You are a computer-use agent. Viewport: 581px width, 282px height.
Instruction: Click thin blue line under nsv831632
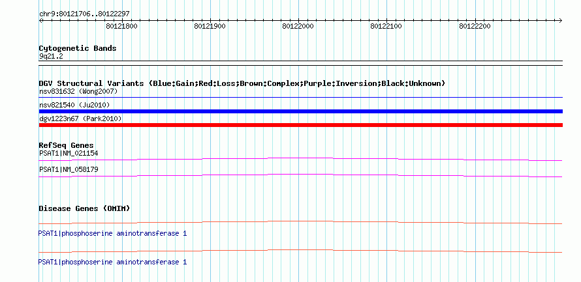pyautogui.click(x=301, y=98)
